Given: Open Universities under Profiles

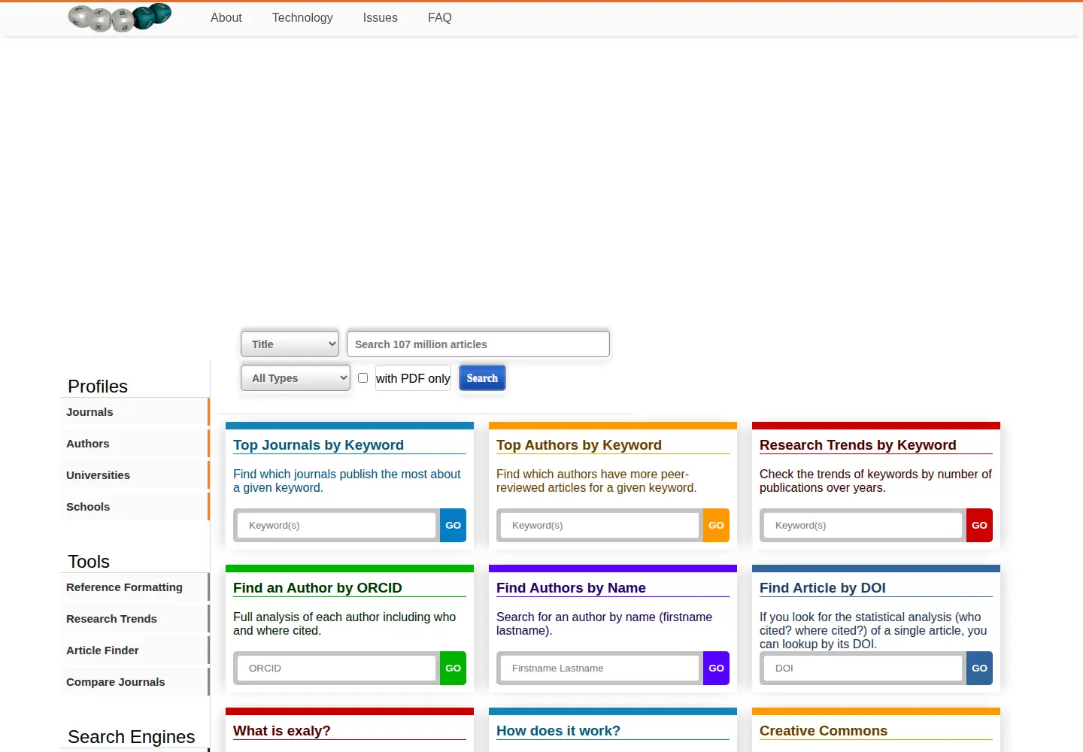Looking at the screenshot, I should (135, 475).
